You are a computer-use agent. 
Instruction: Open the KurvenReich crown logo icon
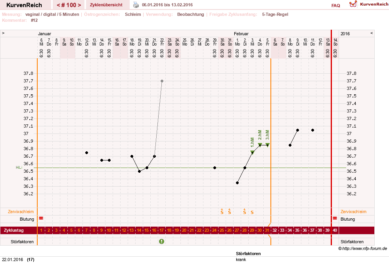[x=353, y=4]
